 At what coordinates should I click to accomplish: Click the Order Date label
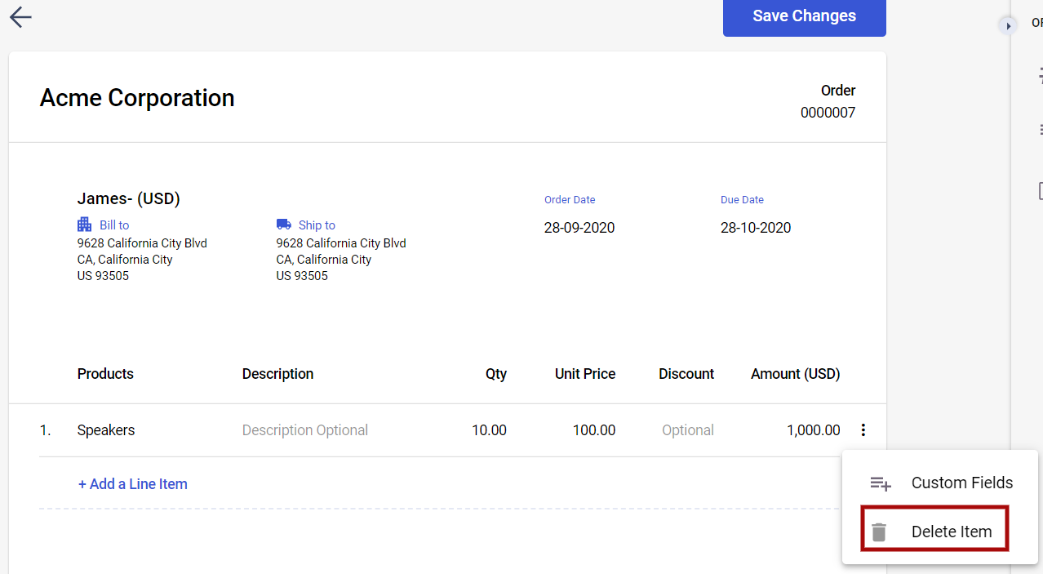(x=570, y=199)
